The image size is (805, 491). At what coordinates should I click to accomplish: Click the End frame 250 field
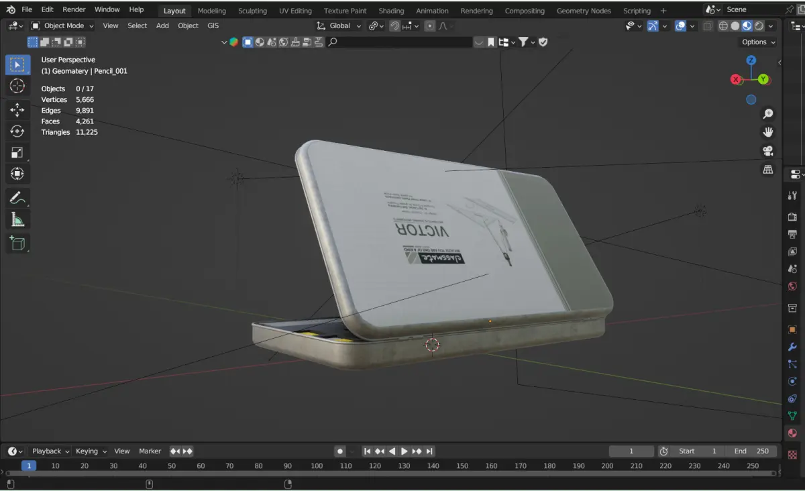[x=750, y=451]
